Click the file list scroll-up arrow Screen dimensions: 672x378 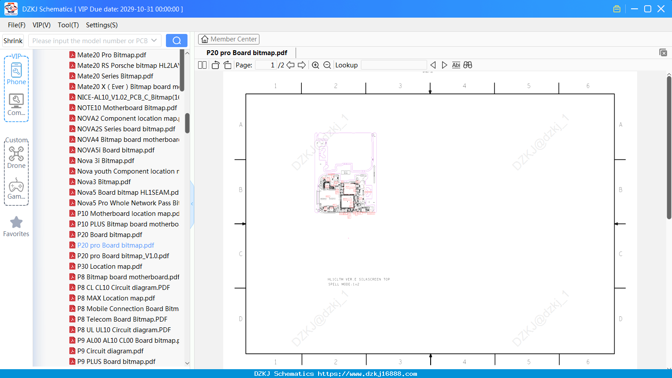187,53
